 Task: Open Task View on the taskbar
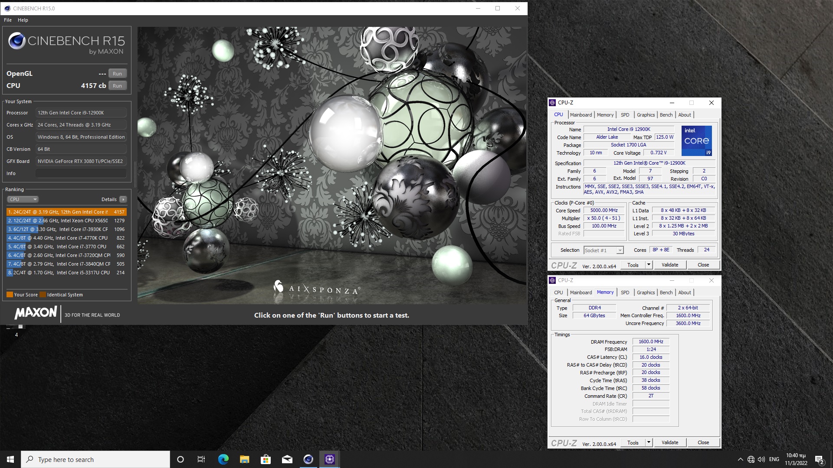point(201,459)
